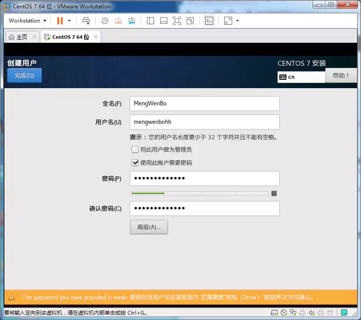This screenshot has width=361, height=320.
Task: Open the cn keyboard layout selector
Action: pos(301,77)
